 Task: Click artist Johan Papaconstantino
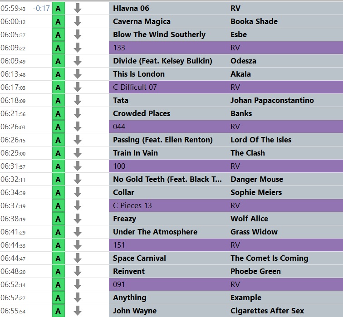(272, 100)
